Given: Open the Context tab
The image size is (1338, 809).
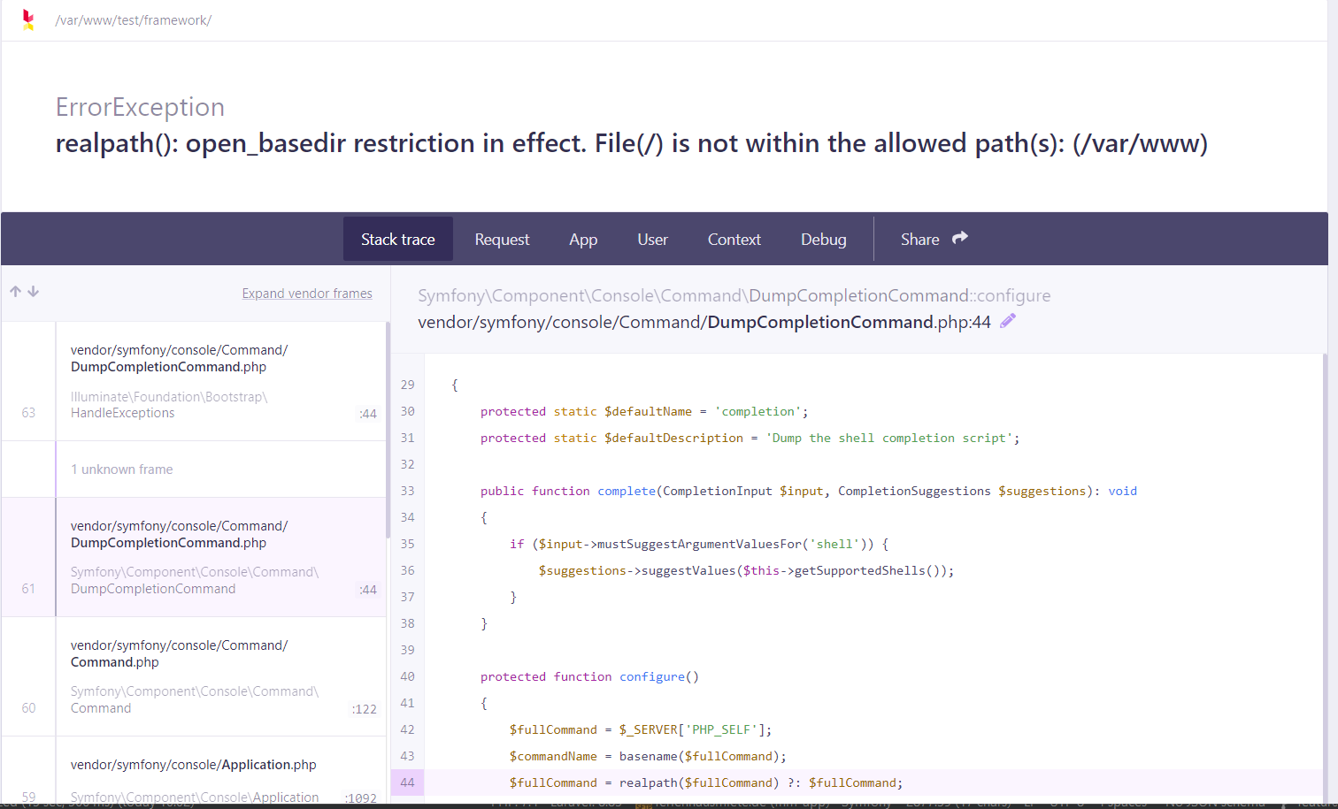Looking at the screenshot, I should point(734,239).
